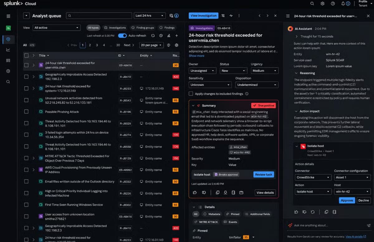Image resolution: width=374 pixels, height=242 pixels.
Task: Open the 20 per page dropdown
Action: [151, 45]
